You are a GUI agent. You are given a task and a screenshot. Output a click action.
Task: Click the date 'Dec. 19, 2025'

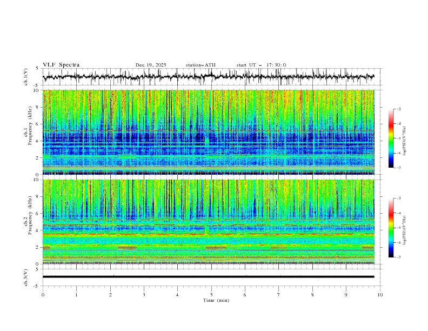point(151,65)
